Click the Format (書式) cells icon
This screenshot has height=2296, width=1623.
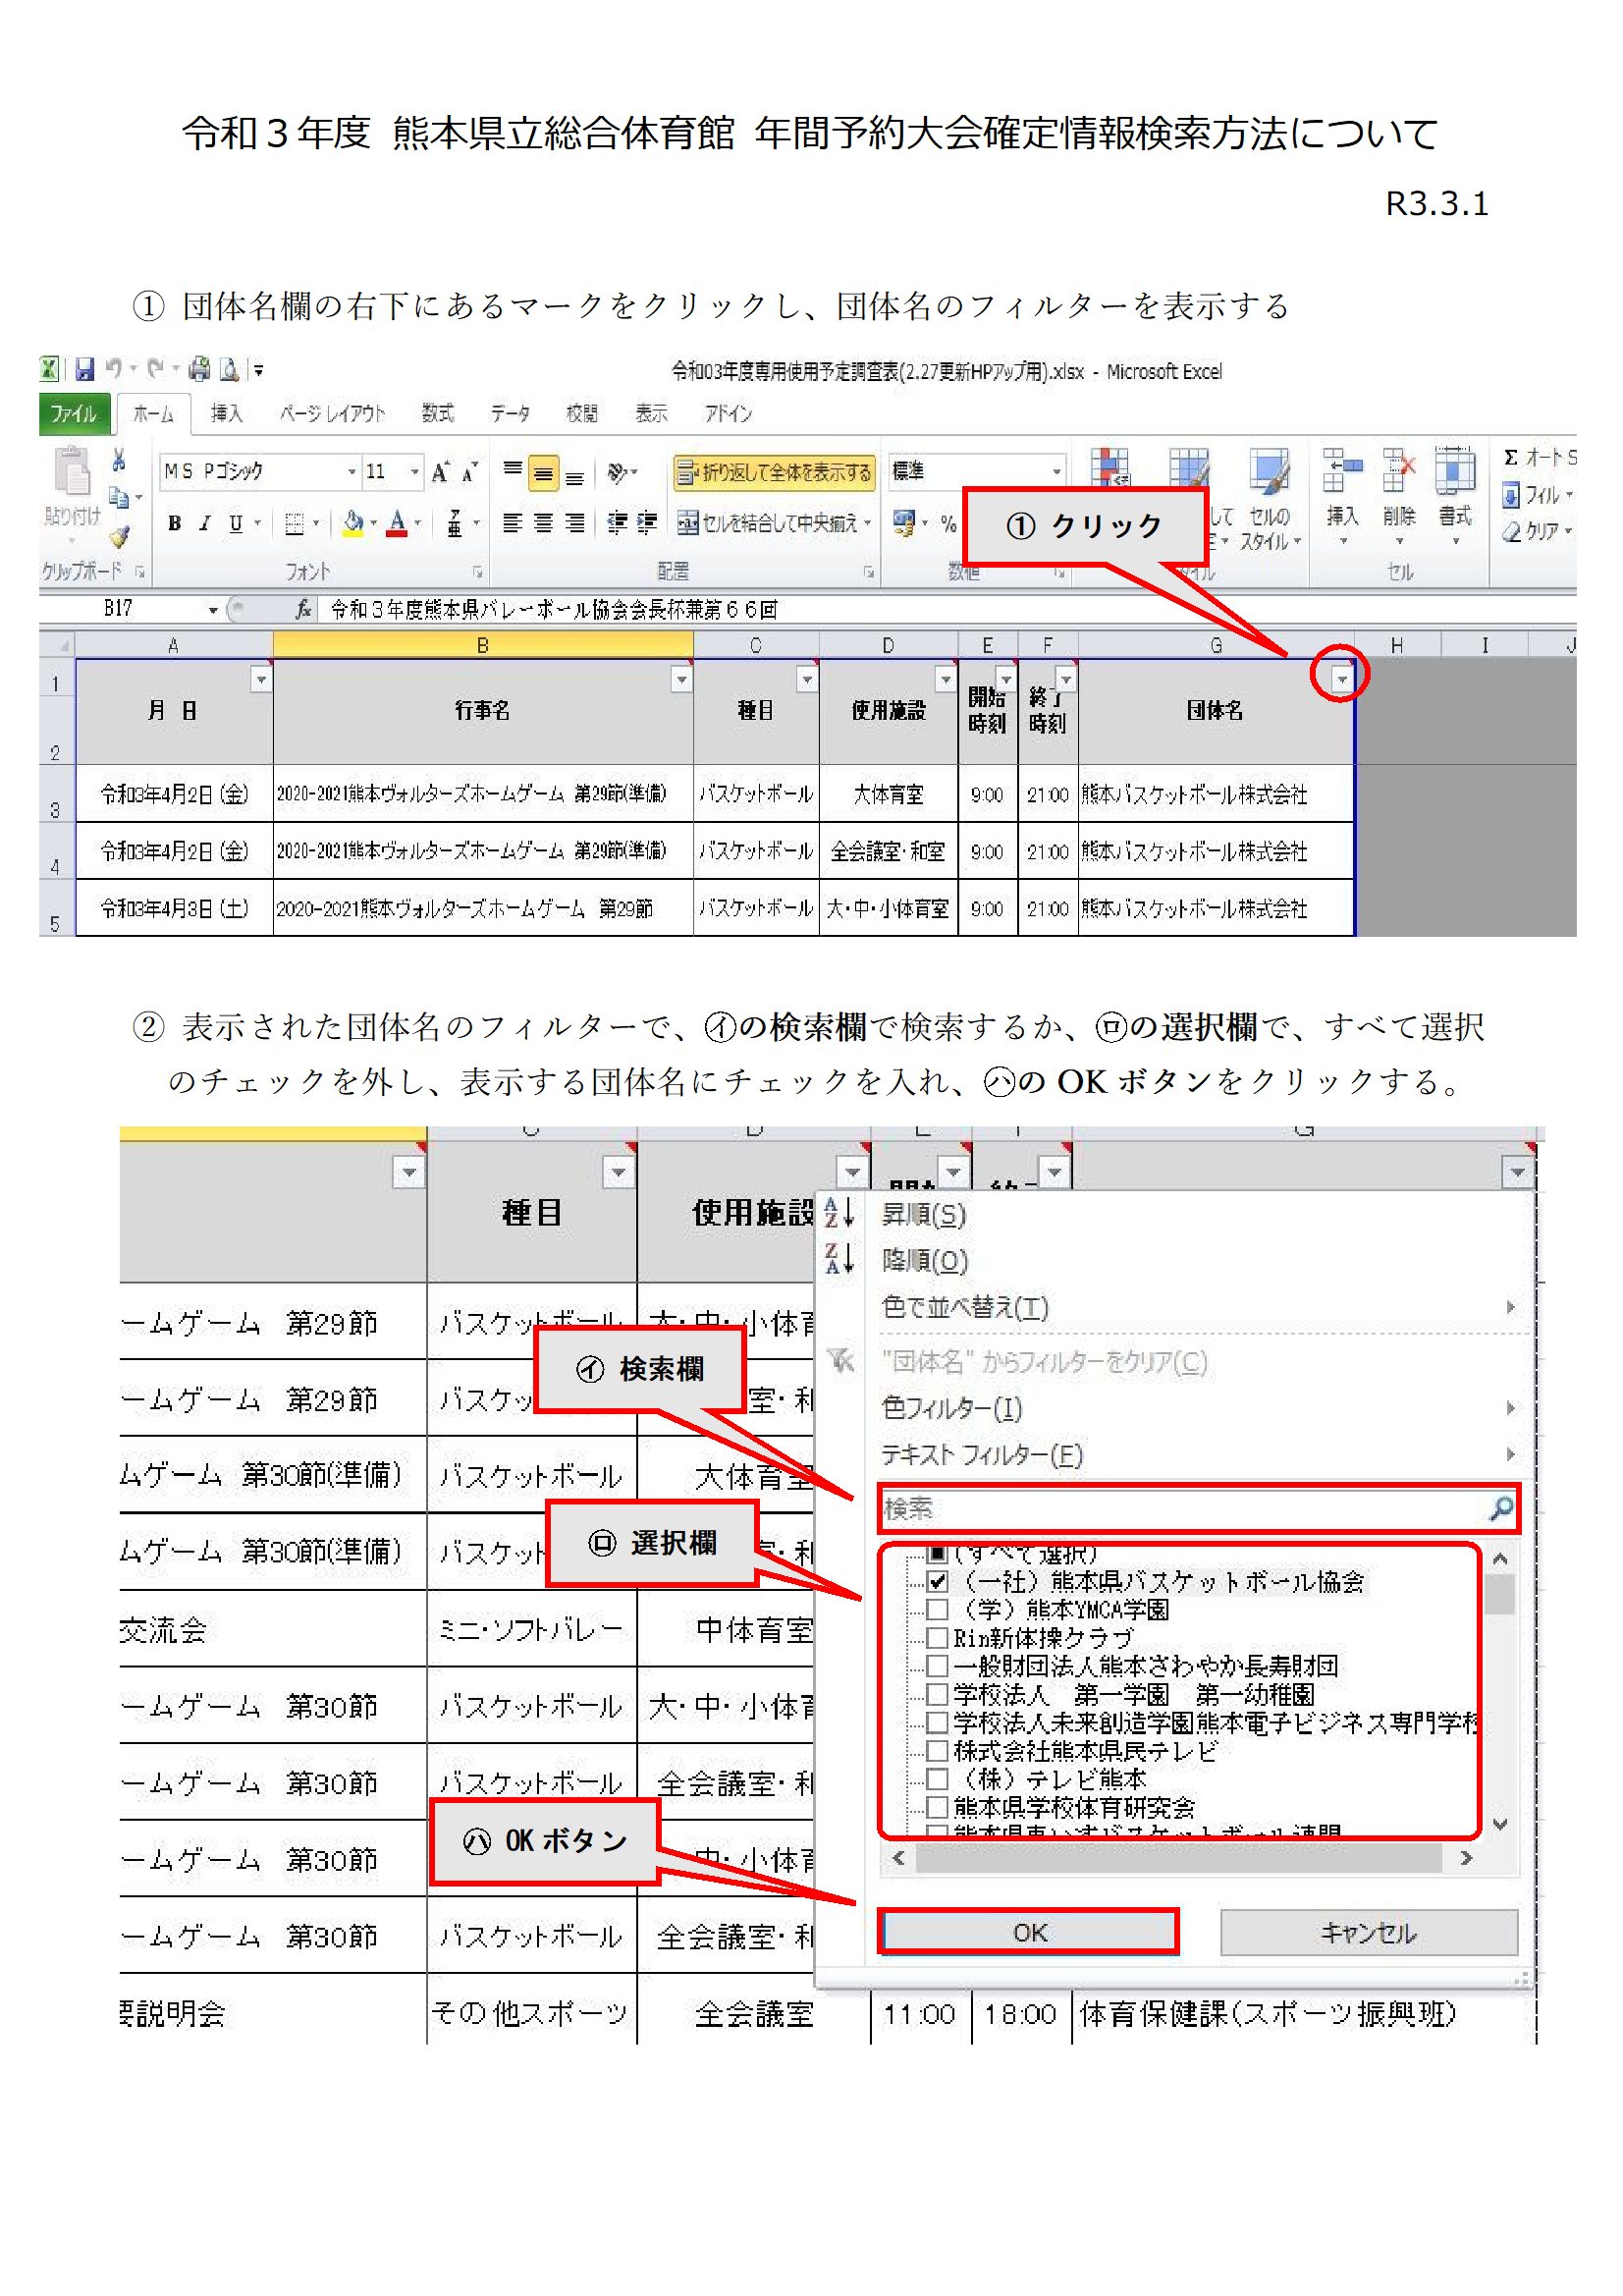[1455, 470]
